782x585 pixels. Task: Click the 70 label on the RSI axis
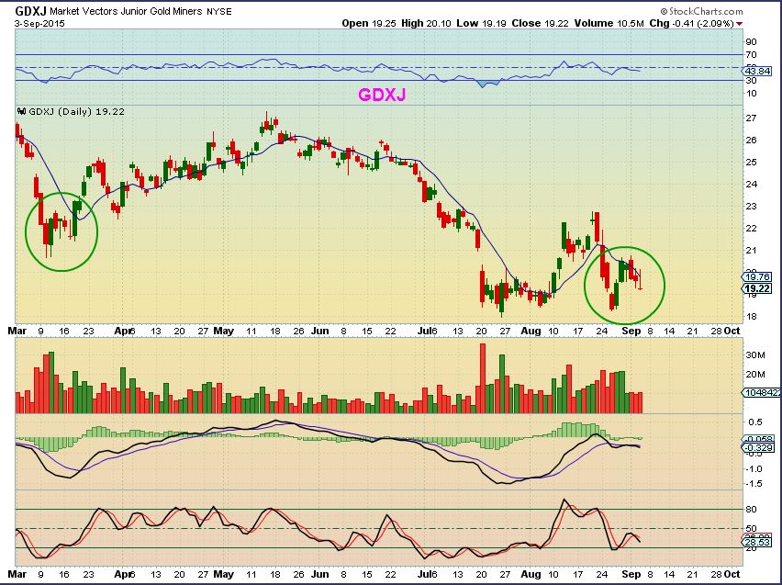click(x=751, y=55)
